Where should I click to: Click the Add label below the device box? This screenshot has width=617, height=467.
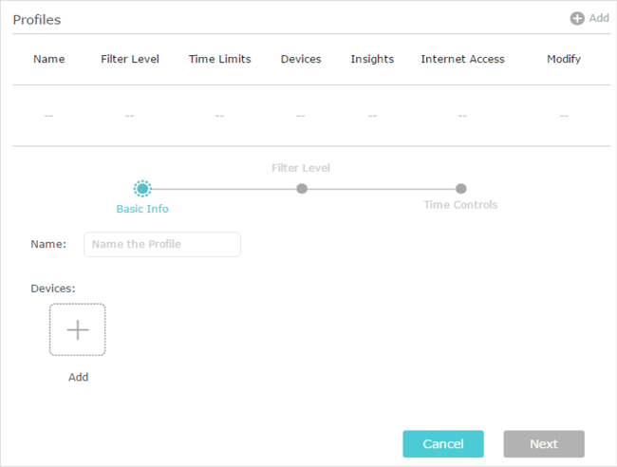(x=78, y=377)
